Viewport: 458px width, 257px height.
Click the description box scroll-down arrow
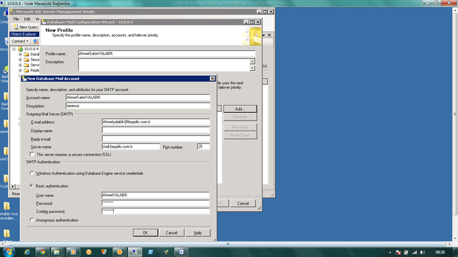[252, 68]
